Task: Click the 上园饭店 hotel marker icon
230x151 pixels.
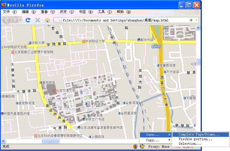Action: (x=90, y=137)
